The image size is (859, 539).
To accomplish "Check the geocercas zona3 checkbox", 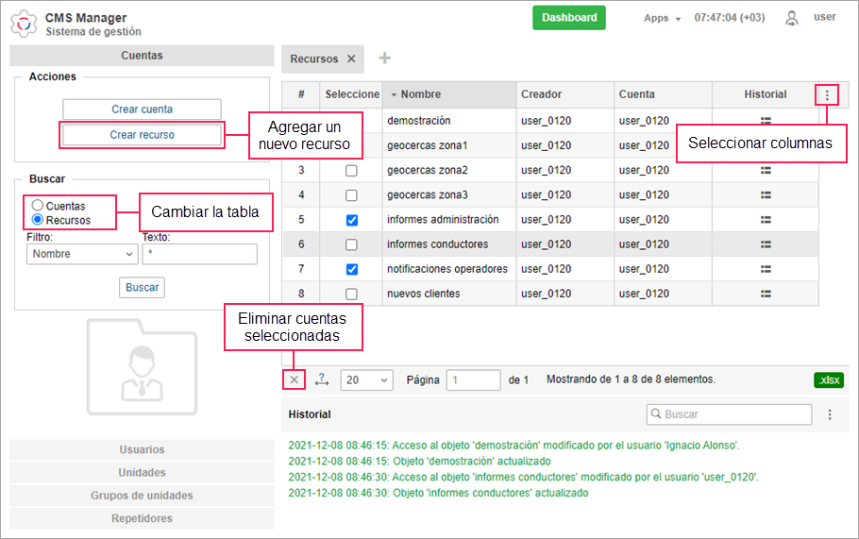I will pos(352,195).
